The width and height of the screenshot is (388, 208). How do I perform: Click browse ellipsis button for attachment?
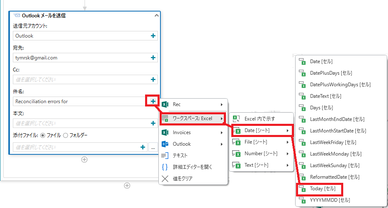tap(153, 147)
